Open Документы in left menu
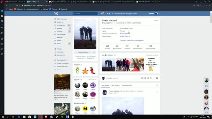The image size is (212, 119). click(61, 55)
